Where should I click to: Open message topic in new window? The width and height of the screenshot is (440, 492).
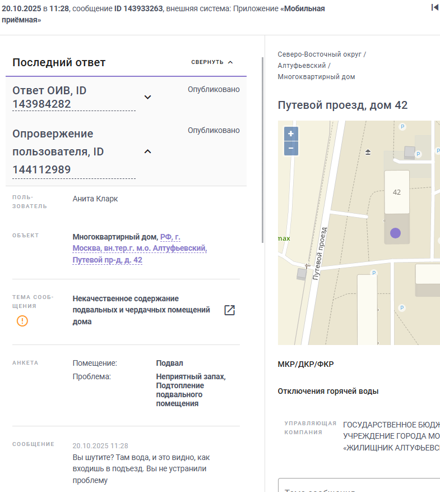pos(229,310)
